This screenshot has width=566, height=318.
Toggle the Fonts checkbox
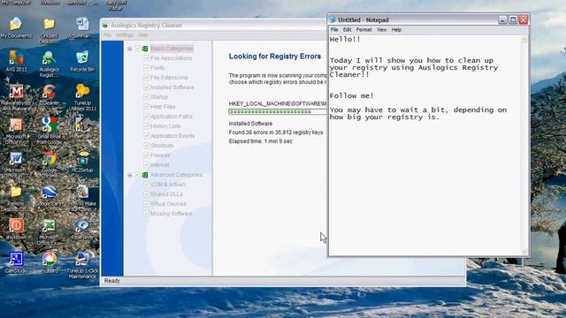pyautogui.click(x=147, y=68)
